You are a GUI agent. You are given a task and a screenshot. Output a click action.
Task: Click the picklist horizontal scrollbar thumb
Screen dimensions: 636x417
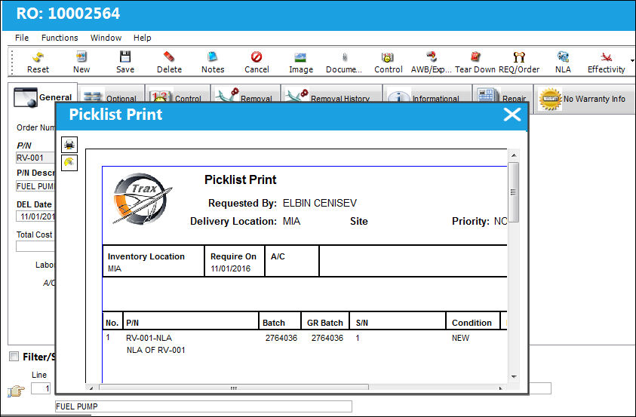(x=234, y=388)
